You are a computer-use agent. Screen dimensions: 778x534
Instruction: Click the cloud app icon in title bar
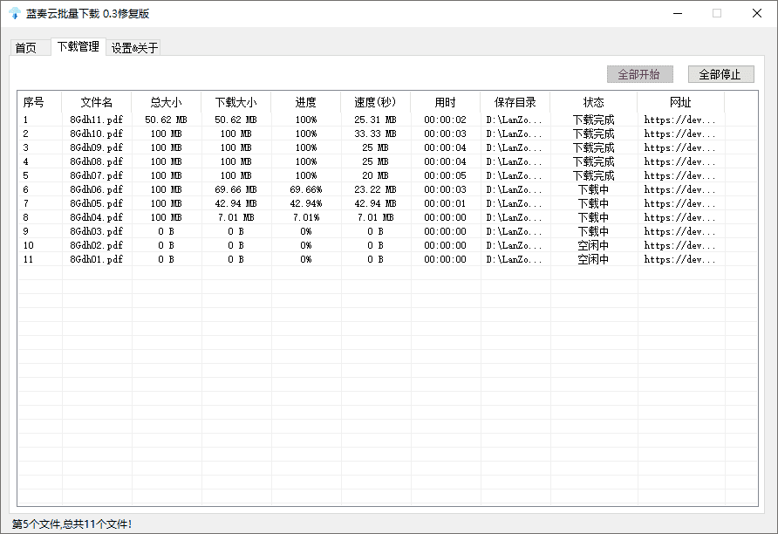point(14,13)
